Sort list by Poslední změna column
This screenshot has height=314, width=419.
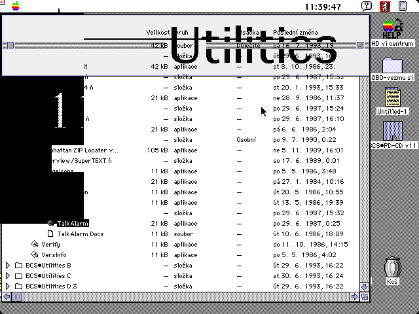tap(295, 33)
